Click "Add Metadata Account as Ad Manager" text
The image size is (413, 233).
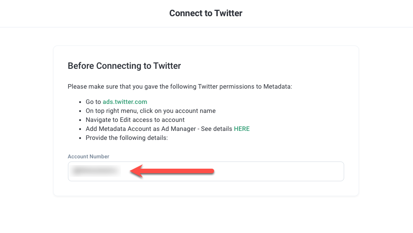[x=143, y=129]
